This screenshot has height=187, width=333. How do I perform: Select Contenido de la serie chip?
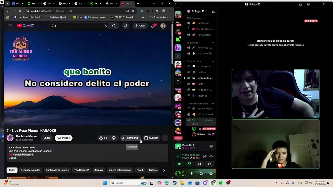(x=57, y=170)
